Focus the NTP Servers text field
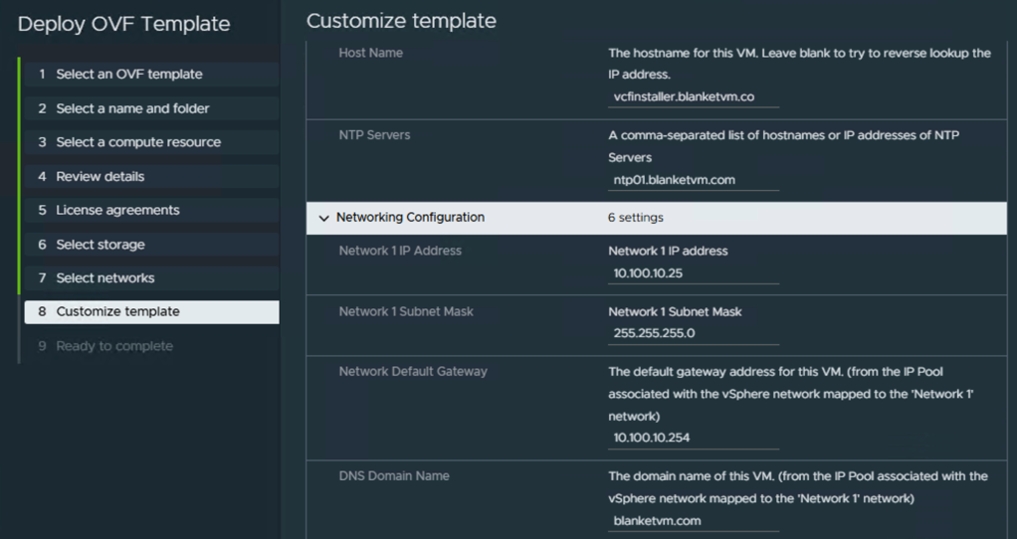The image size is (1017, 539). (693, 180)
